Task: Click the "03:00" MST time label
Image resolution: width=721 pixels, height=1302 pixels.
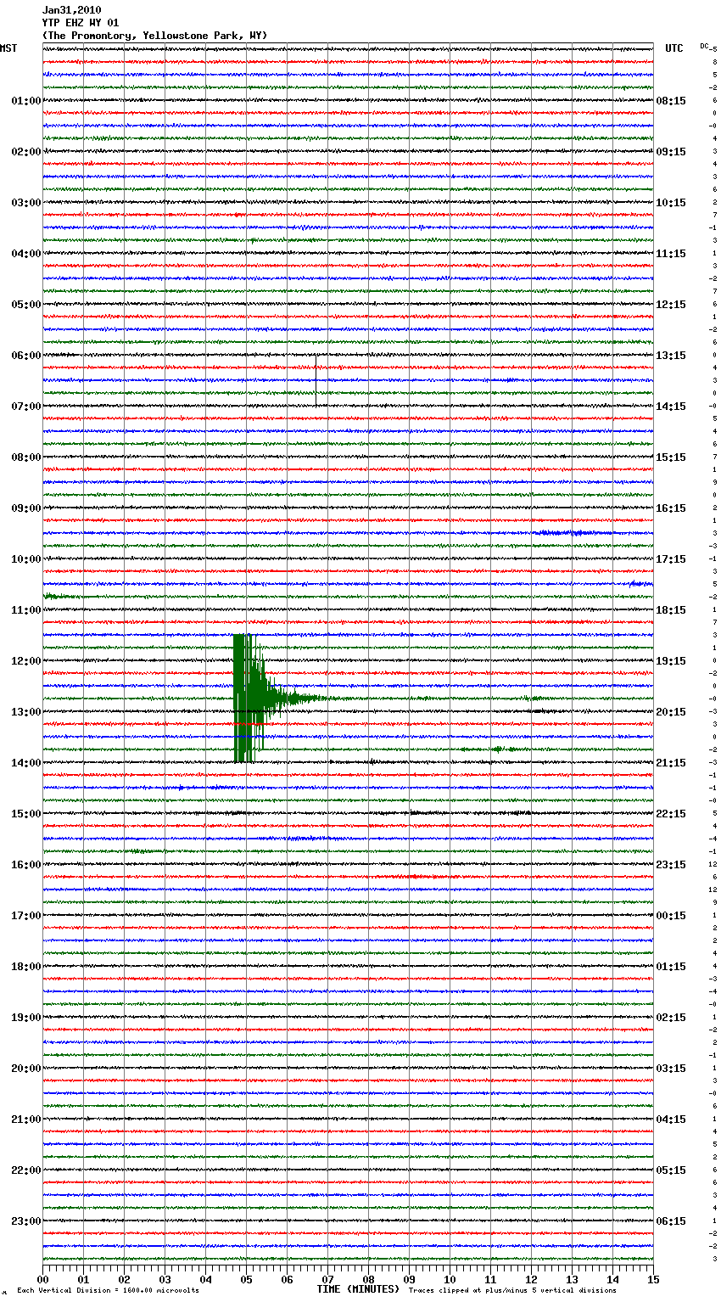Action: (x=26, y=203)
